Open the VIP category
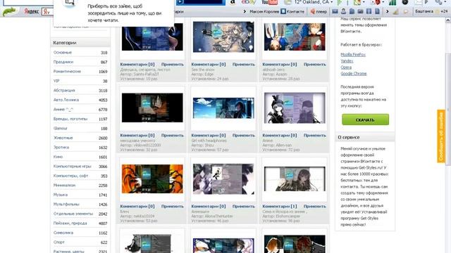The height and width of the screenshot is (253, 451). click(x=56, y=81)
